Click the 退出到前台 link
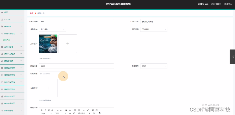This screenshot has height=115, width=235. pyautogui.click(x=216, y=4)
